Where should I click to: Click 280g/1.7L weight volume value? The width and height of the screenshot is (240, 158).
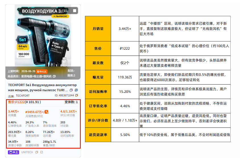tap(49, 142)
